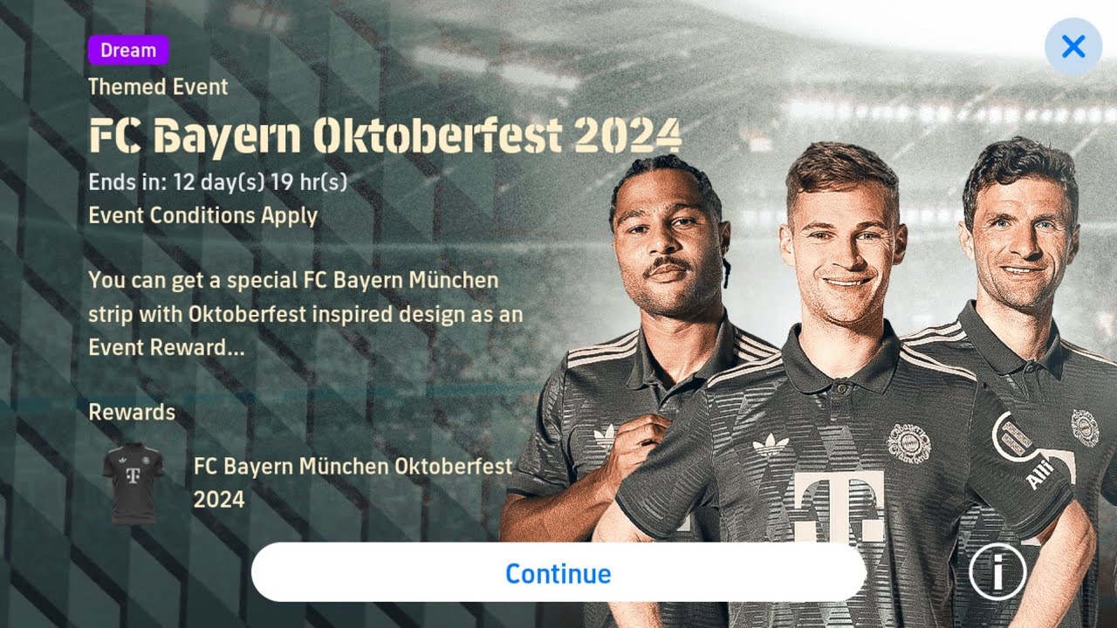Tap the FC Bayern München Oktoberfest 2024 reward name
This screenshot has width=1117, height=628.
(x=353, y=482)
